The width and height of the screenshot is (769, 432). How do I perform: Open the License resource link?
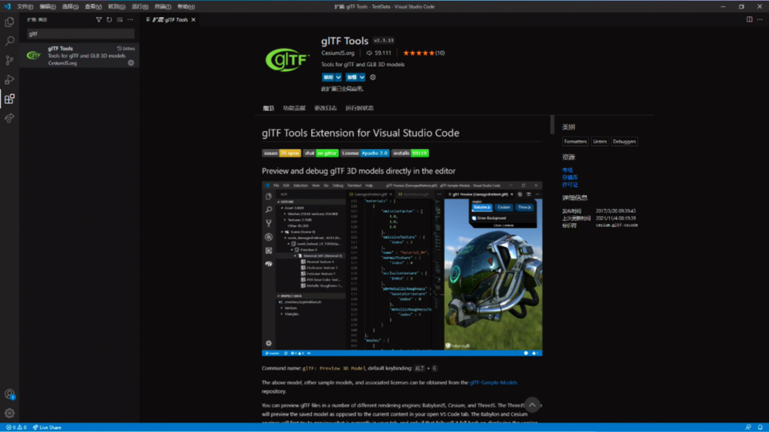tap(570, 185)
